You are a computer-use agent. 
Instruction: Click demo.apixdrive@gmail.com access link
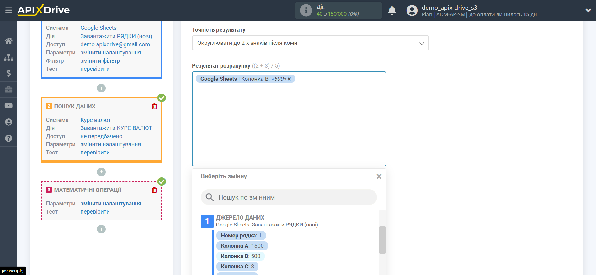point(115,44)
